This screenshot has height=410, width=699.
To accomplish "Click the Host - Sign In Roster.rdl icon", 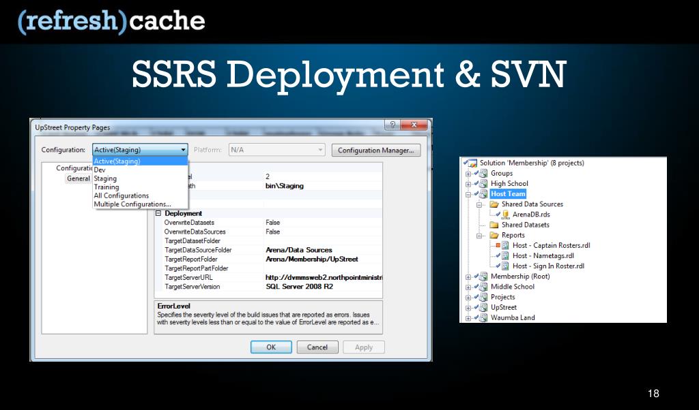I will tap(506, 266).
